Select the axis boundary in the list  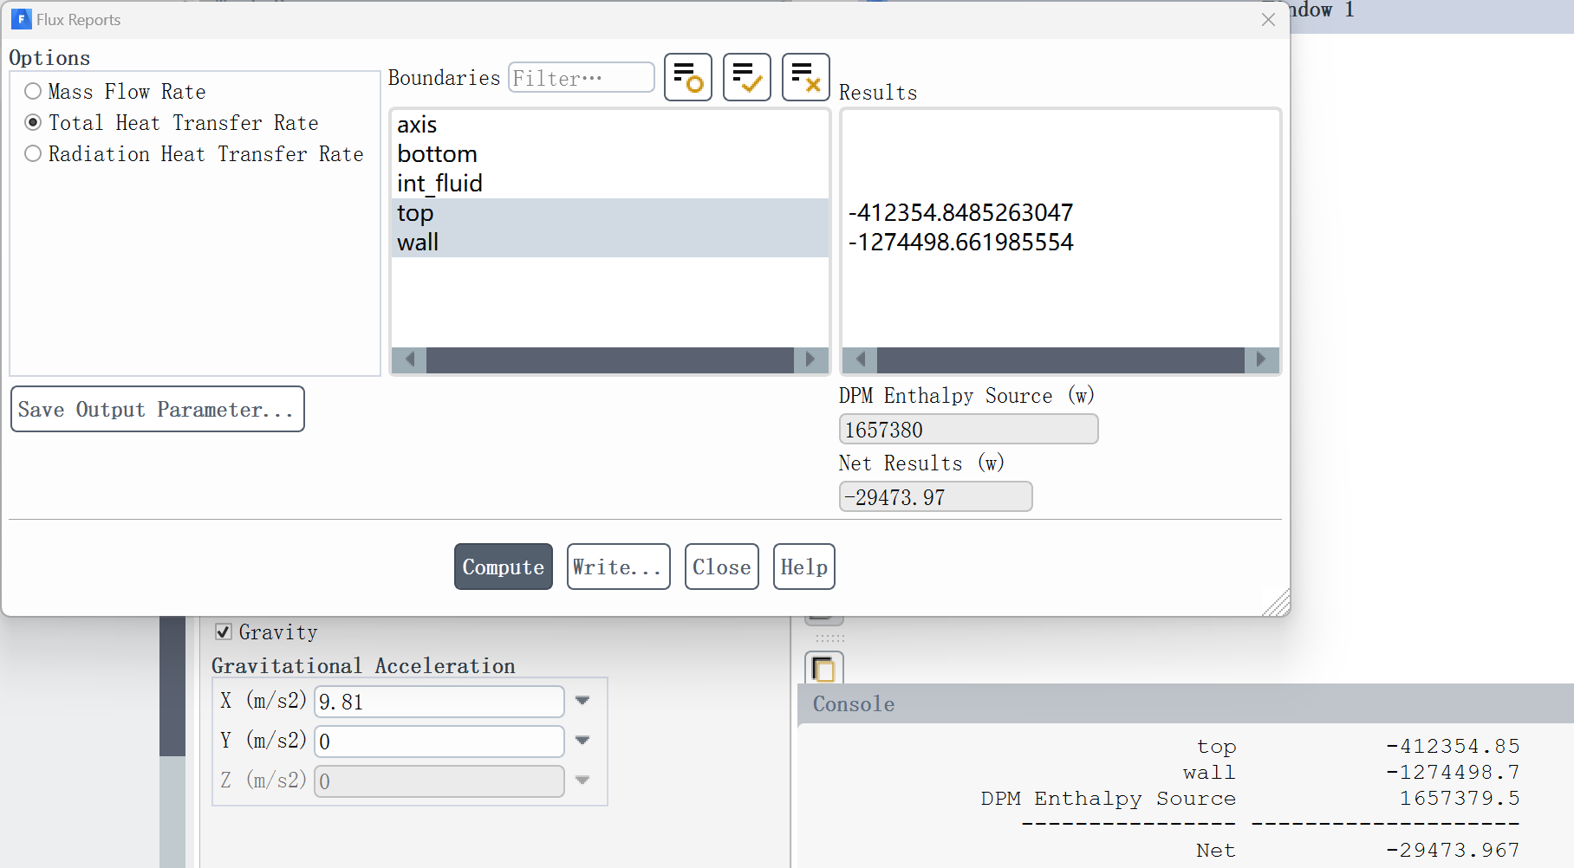coord(417,125)
